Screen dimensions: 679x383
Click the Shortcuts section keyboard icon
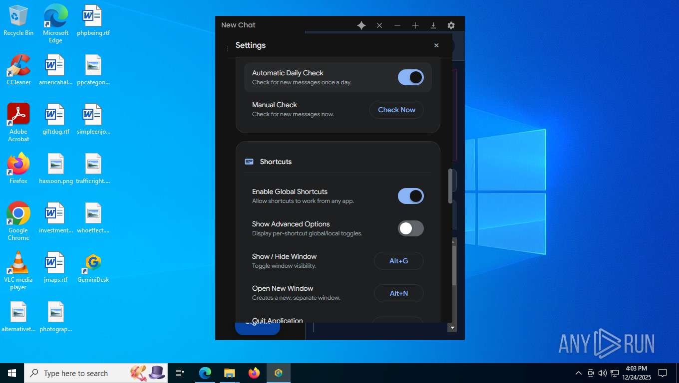(x=249, y=162)
